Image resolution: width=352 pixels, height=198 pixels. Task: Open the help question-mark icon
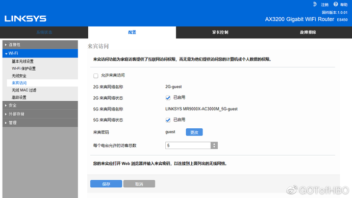pos(336,4)
